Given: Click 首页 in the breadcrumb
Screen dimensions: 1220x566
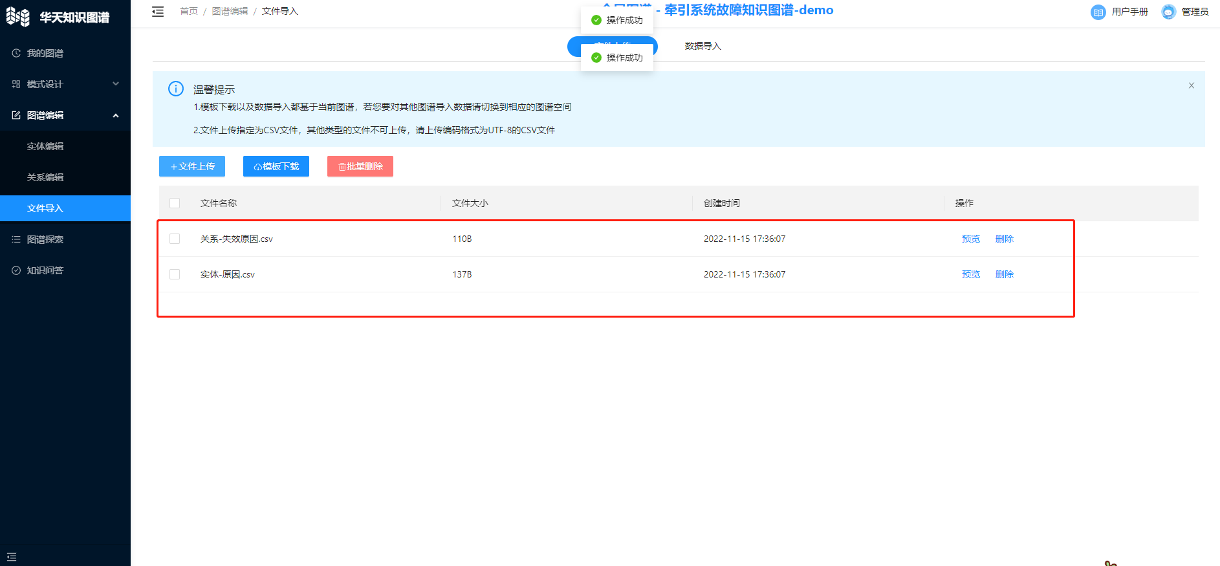Looking at the screenshot, I should [x=189, y=12].
